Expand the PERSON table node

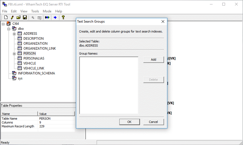(x=14, y=53)
